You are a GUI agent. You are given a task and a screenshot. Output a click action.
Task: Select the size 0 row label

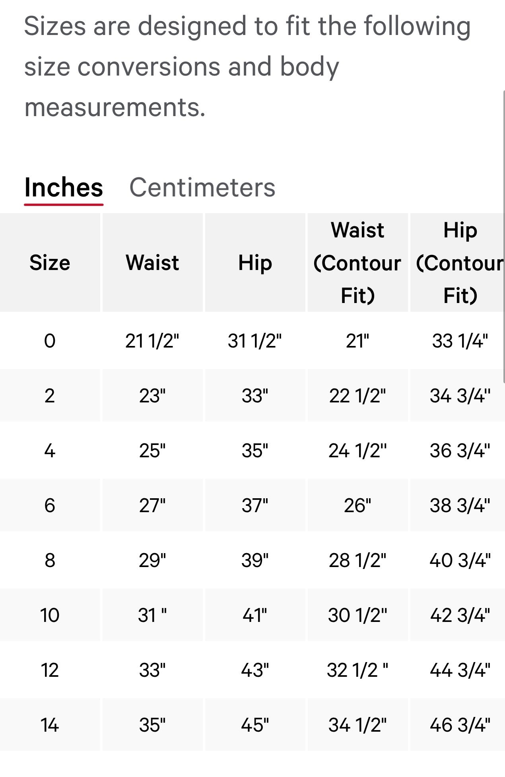point(50,341)
